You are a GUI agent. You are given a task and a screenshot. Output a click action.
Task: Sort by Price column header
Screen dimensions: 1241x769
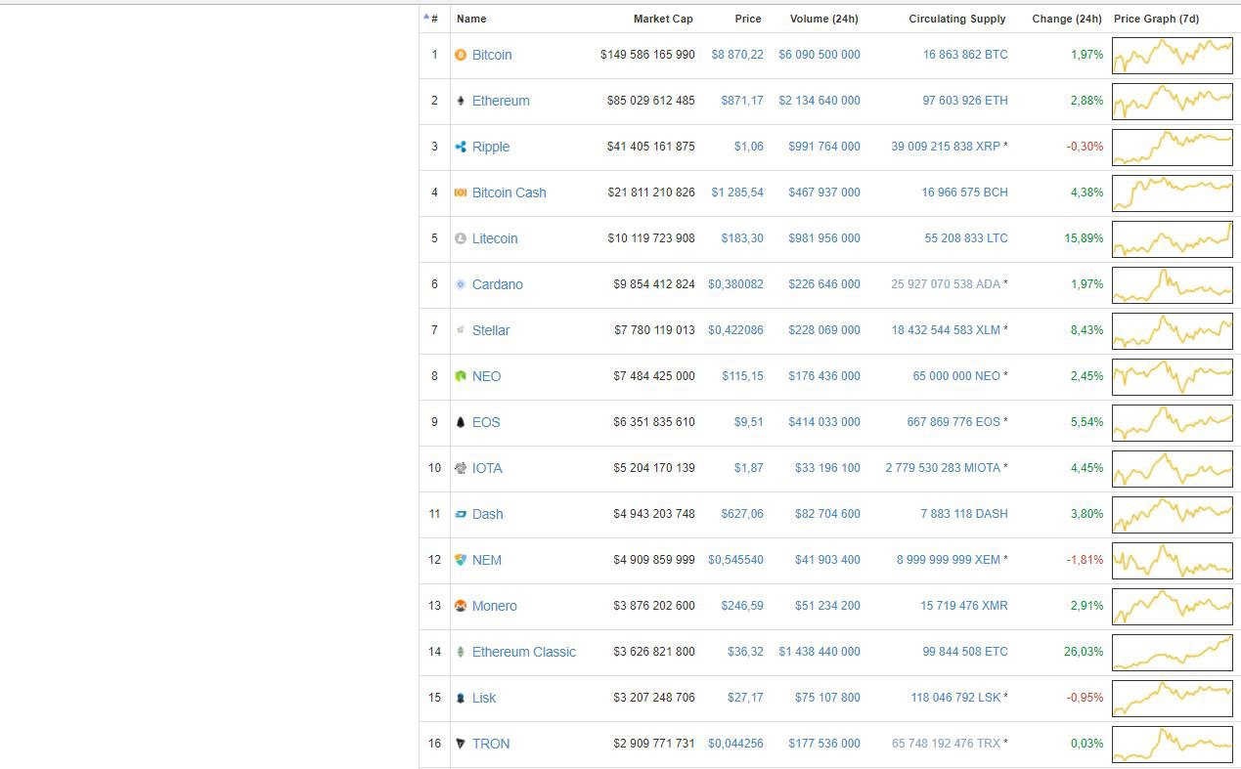pos(748,19)
